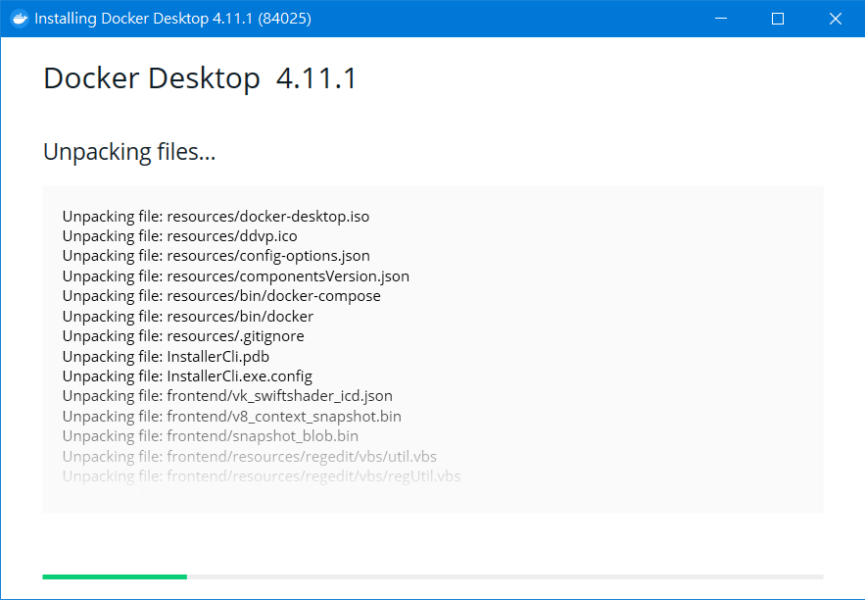Select log line 'resources/docker-desktop.iso'
Viewport: 865px width, 600px height.
click(216, 217)
